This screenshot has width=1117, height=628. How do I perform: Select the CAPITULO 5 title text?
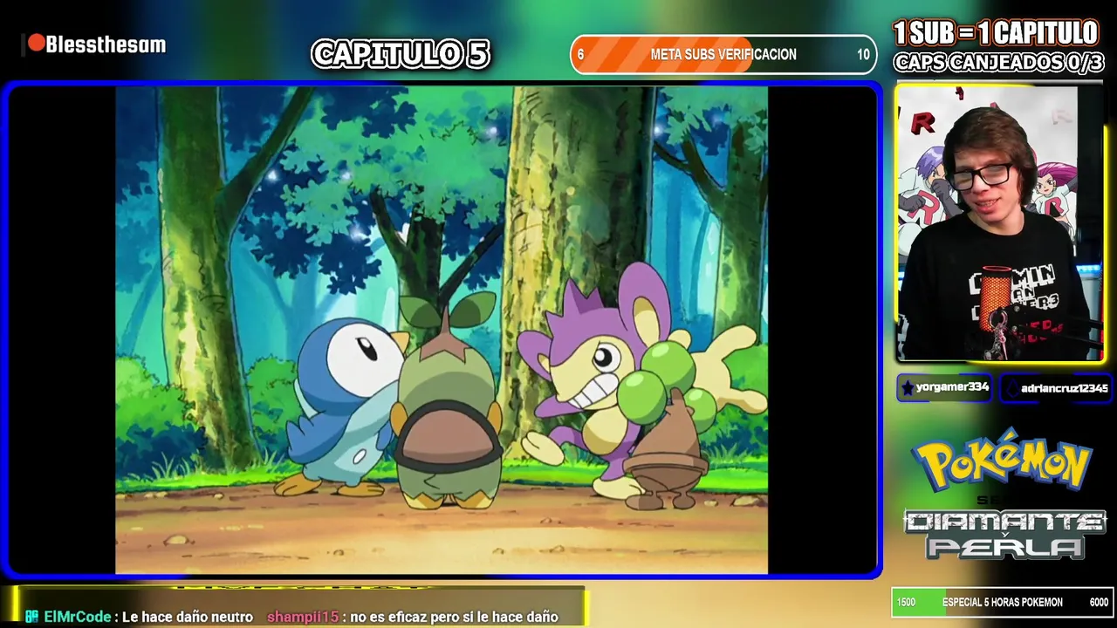pos(401,54)
